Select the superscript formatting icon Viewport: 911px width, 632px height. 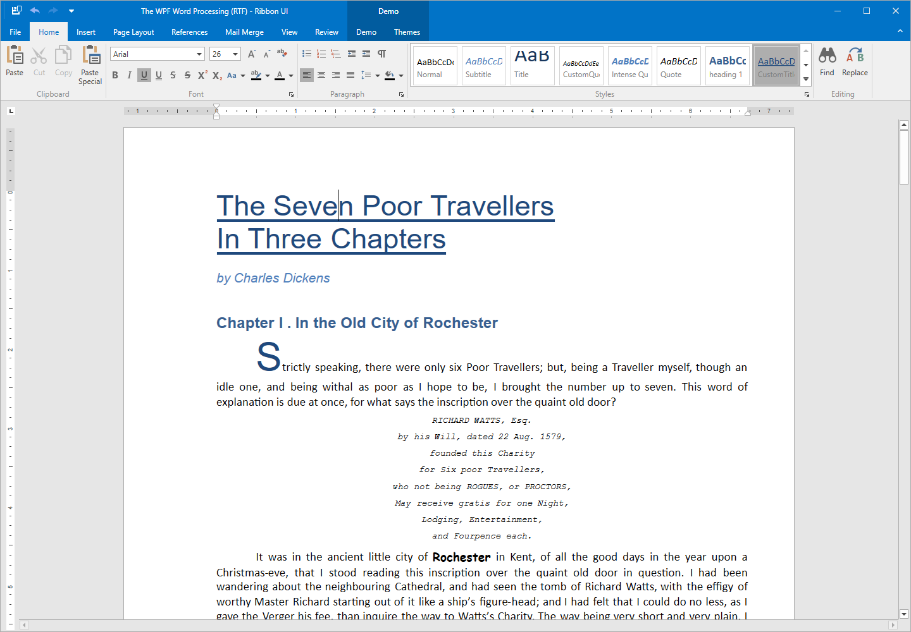(x=202, y=75)
